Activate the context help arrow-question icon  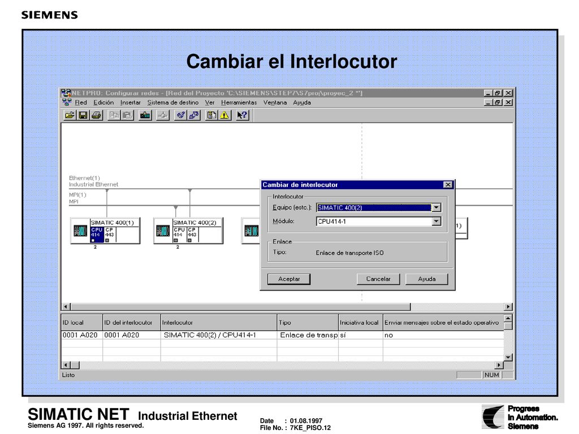242,115
